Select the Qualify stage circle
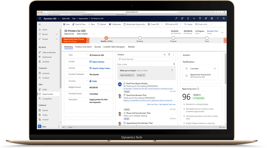The height and width of the screenshot is (148, 267). pos(106,38)
